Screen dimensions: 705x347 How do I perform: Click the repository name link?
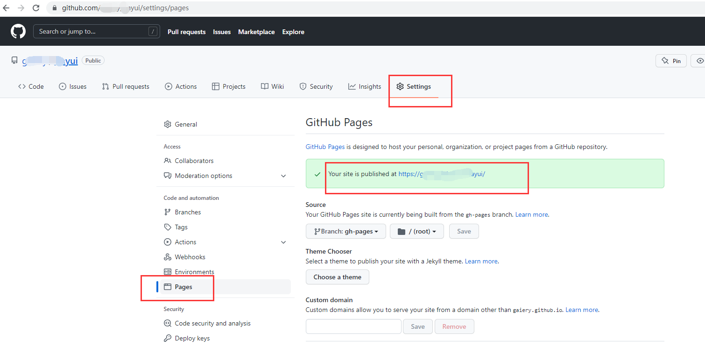click(x=50, y=61)
